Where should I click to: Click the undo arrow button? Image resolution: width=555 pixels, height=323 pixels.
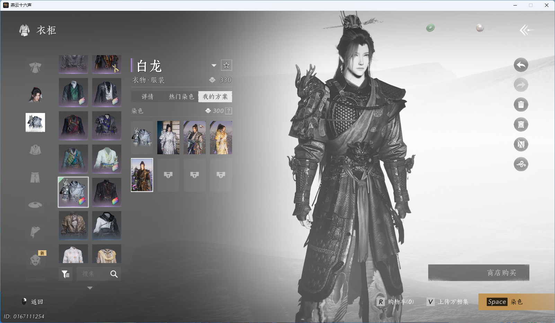tap(521, 65)
